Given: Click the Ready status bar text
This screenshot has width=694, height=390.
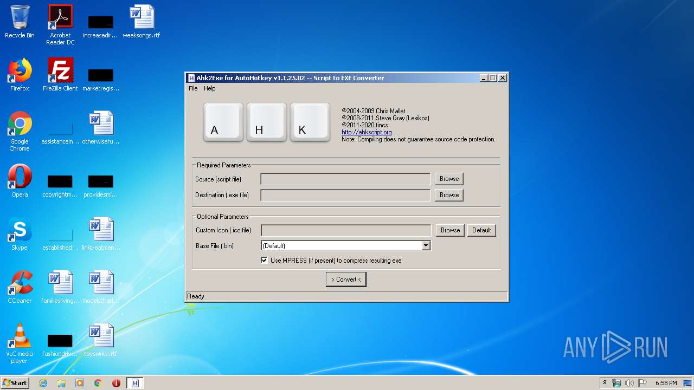Looking at the screenshot, I should pos(196,296).
